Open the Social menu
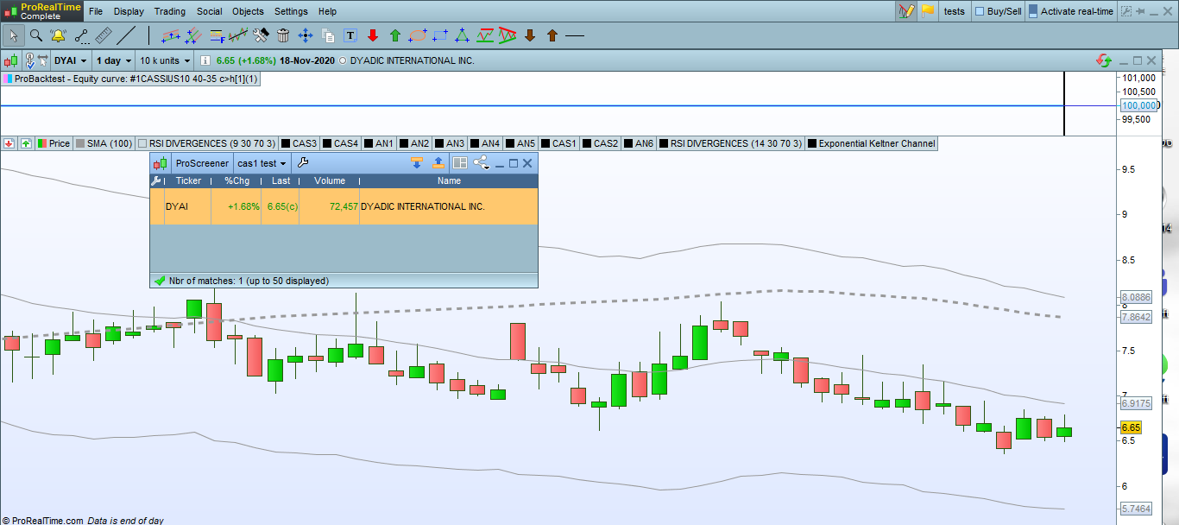Image resolution: width=1179 pixels, height=525 pixels. click(209, 11)
